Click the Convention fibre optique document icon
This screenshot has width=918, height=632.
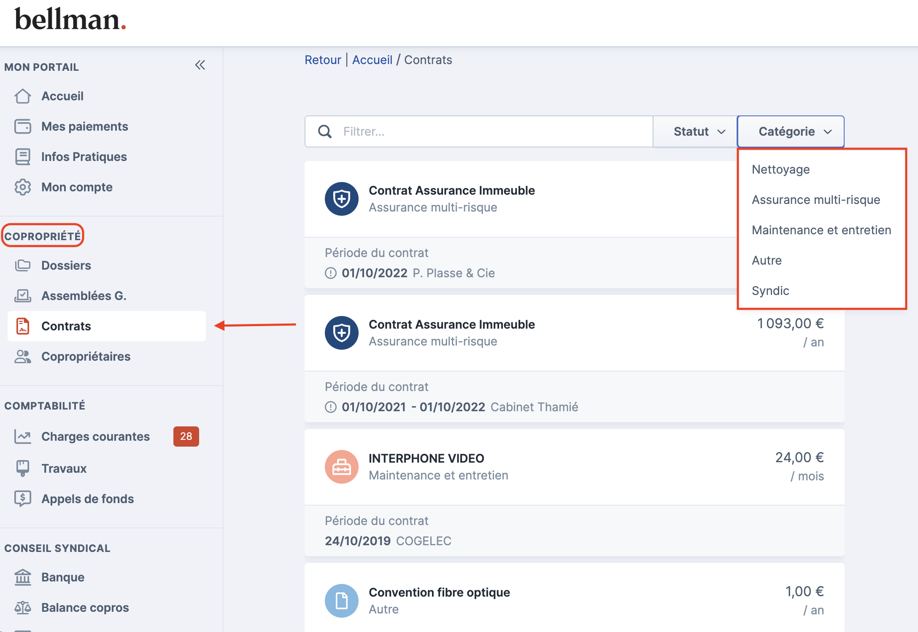(x=341, y=601)
